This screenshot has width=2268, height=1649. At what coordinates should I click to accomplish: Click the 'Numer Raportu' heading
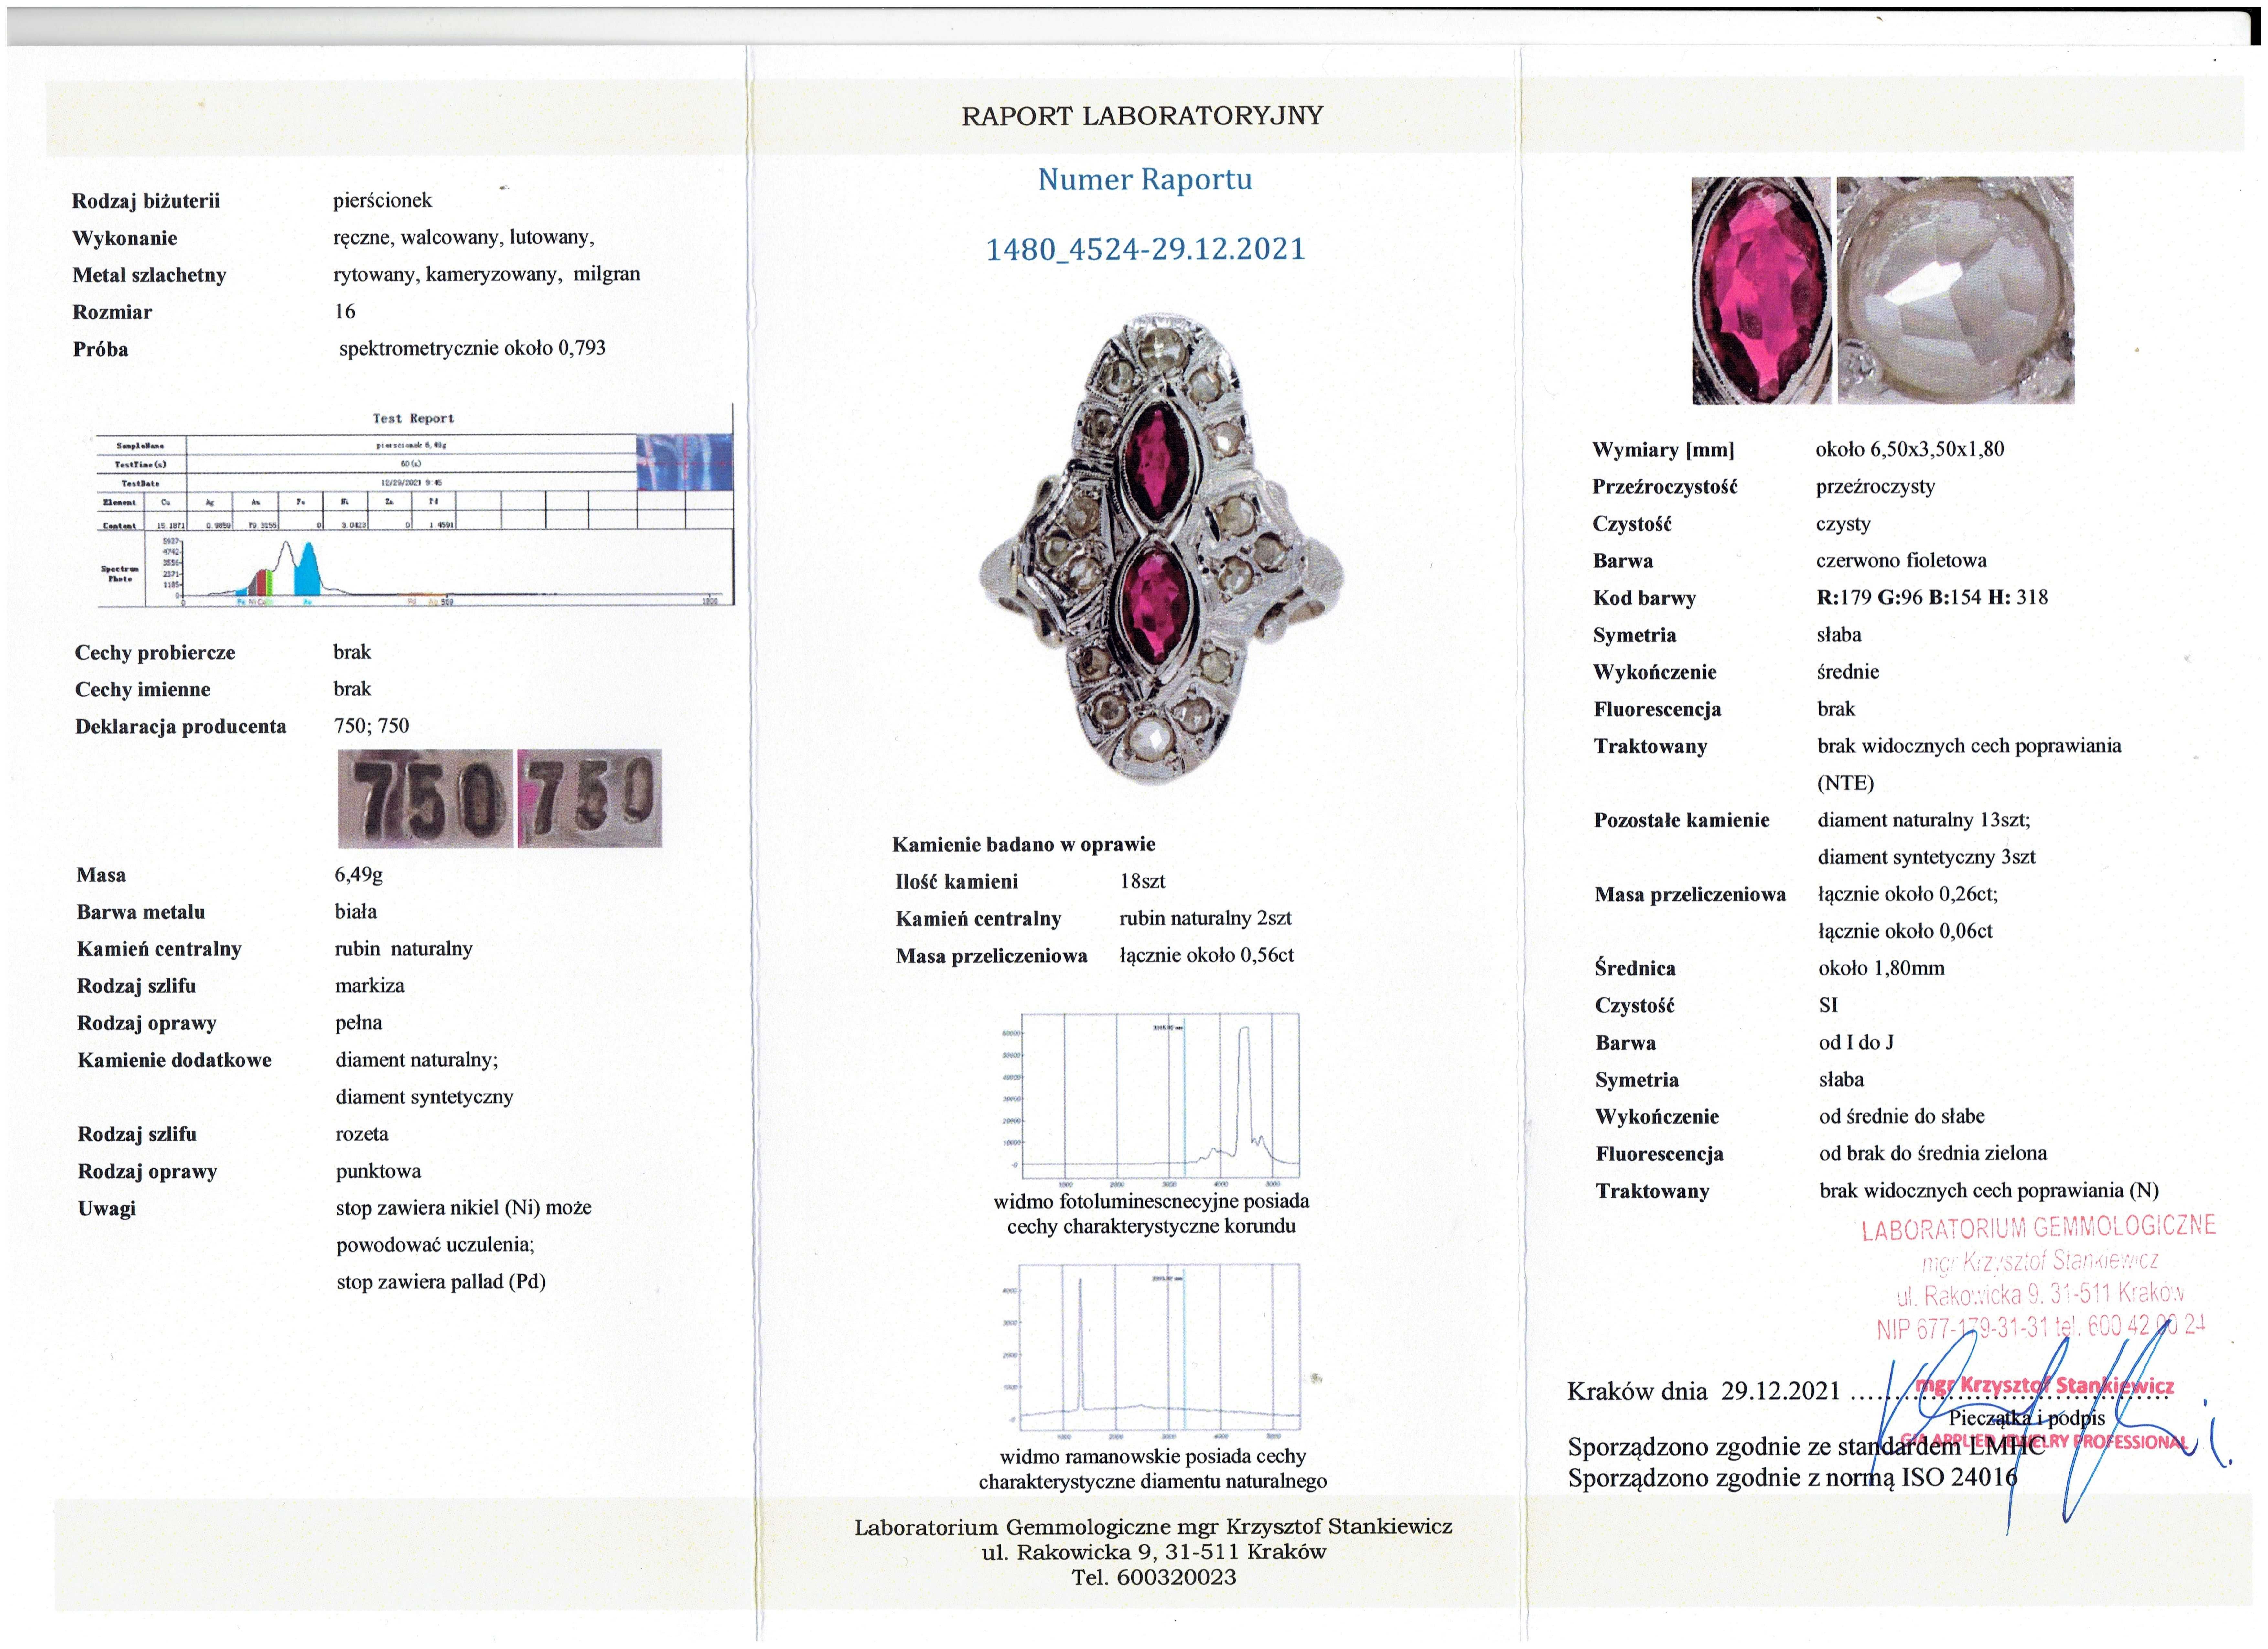point(1145,180)
